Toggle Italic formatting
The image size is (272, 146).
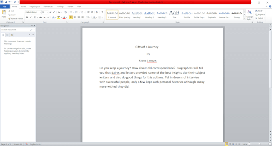(31, 17)
